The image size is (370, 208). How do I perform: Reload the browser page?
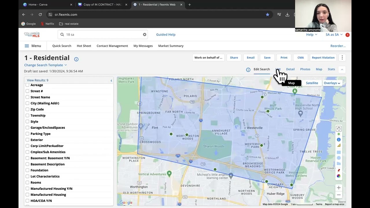pos(40,14)
